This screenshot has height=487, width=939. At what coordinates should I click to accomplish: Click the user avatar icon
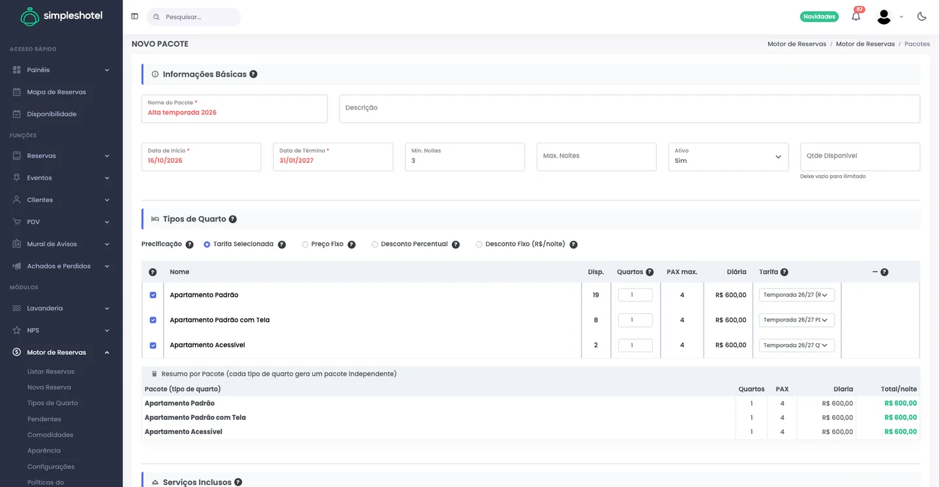click(884, 17)
